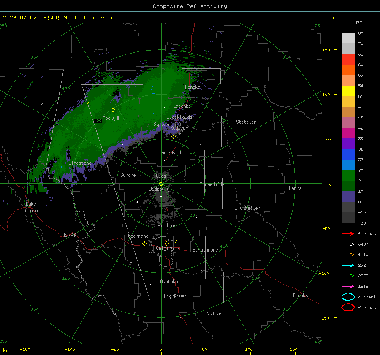Click the Blackfalds label

(179, 117)
